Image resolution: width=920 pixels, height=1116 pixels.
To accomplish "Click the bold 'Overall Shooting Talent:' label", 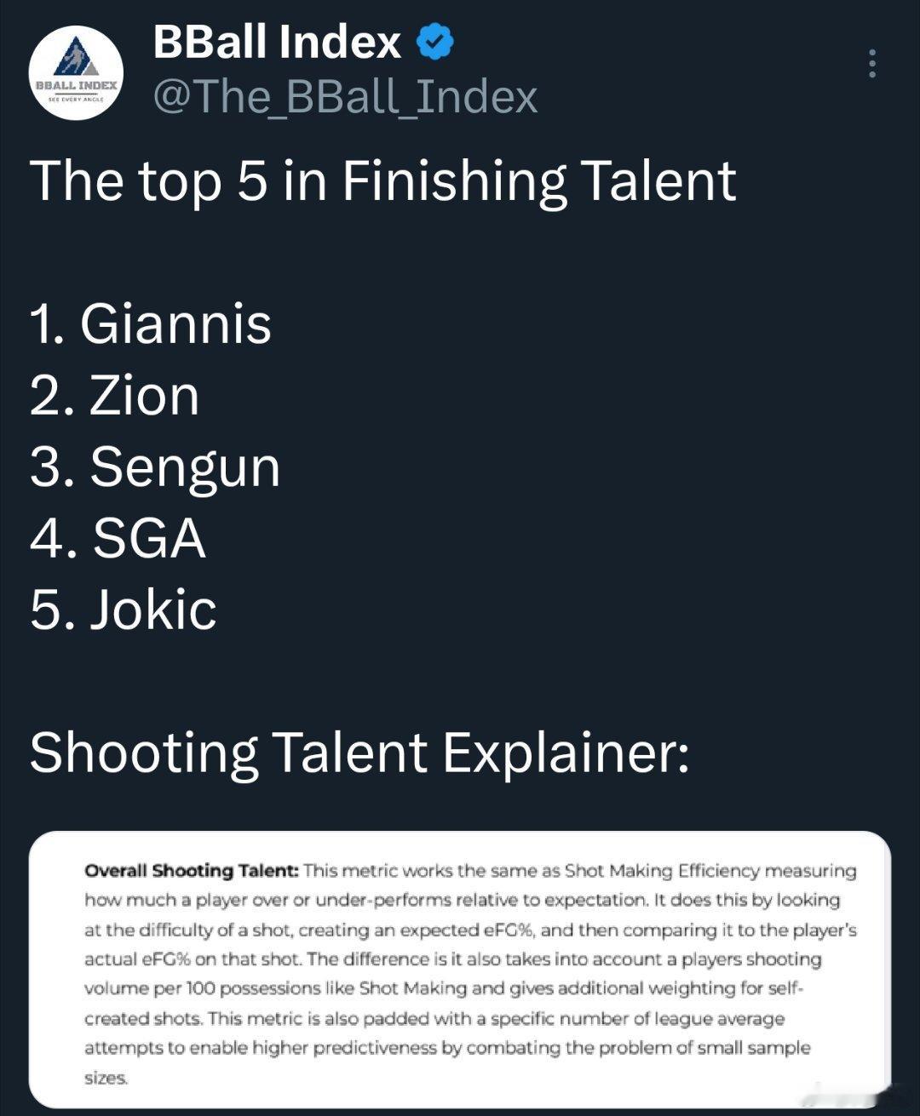I will click(x=191, y=871).
